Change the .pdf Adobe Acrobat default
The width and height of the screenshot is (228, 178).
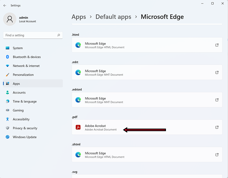[x=147, y=127]
